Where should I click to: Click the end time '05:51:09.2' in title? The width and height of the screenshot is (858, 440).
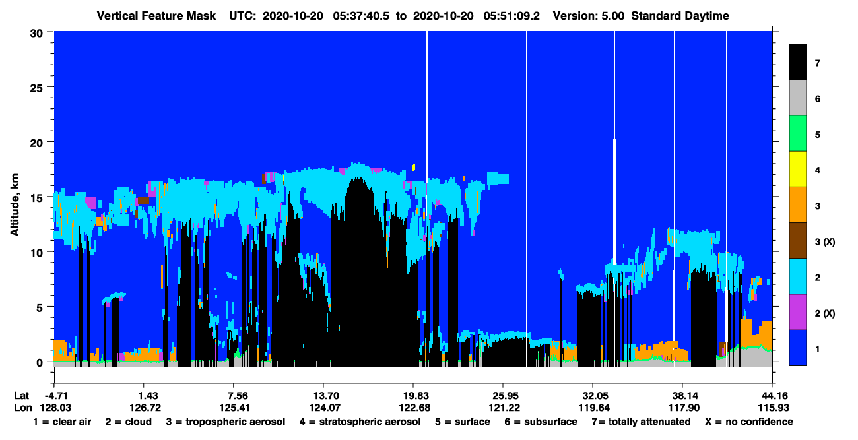(511, 16)
